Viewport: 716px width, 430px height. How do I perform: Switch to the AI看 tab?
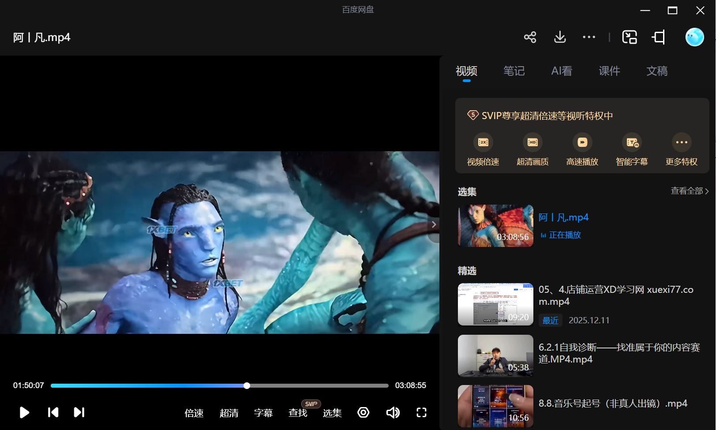coord(562,71)
